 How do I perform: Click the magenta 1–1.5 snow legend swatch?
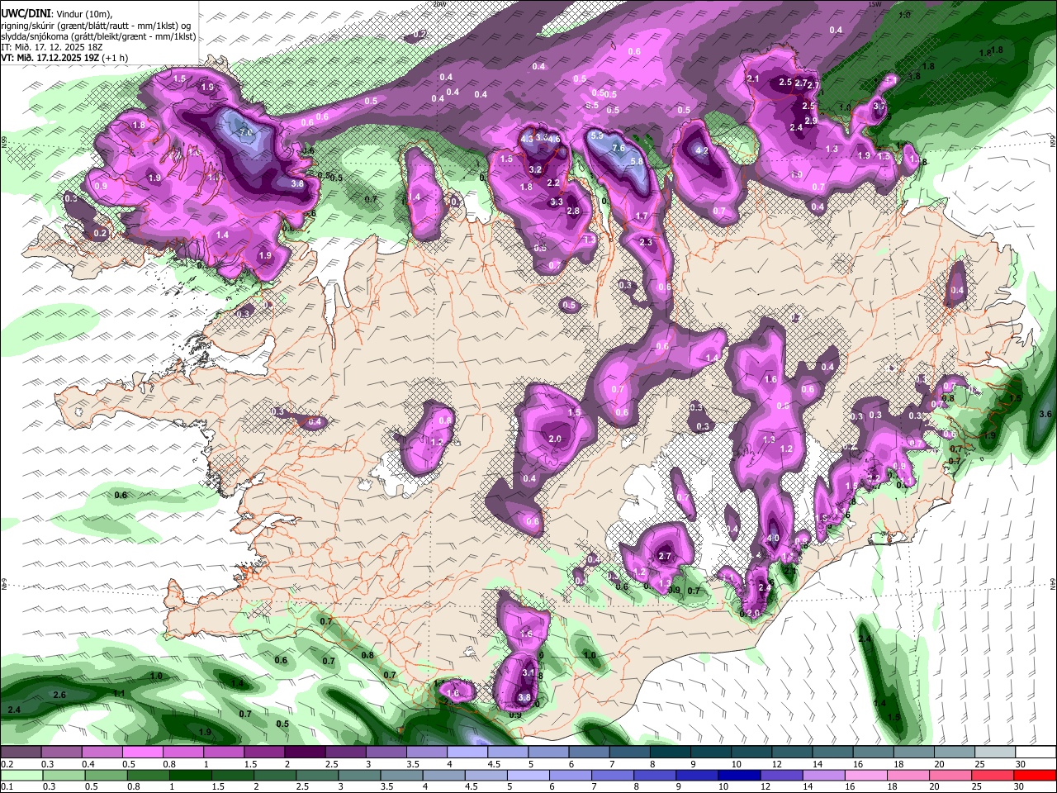click(223, 752)
